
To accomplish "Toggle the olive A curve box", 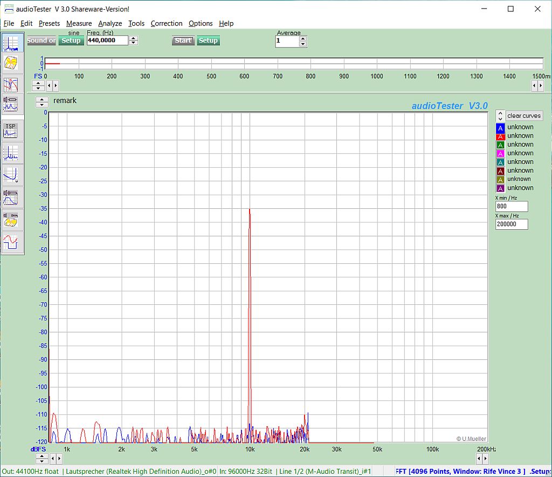I will (x=500, y=180).
